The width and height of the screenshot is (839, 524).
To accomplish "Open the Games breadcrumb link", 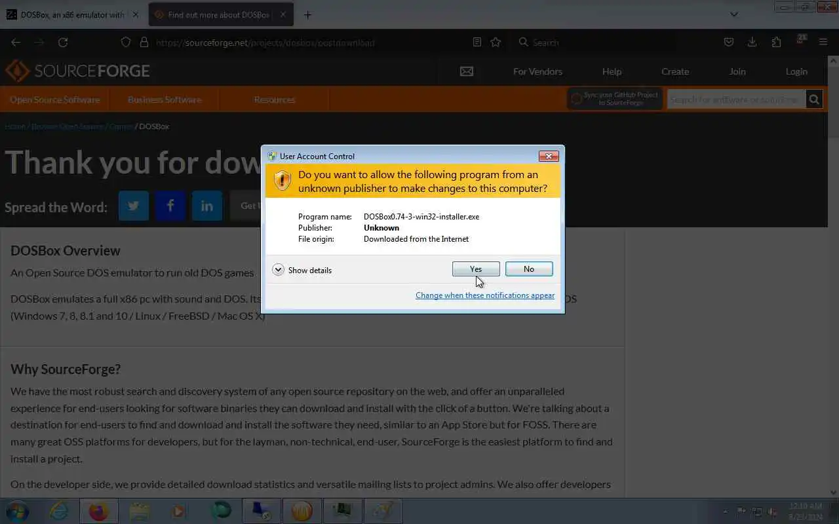I will 121,126.
